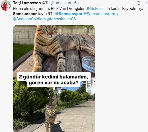Image resolution: width=148 pixels, height=132 pixels.
Task: Click the tweet text 'Elden ele ulaştıralım'
Action: coord(31,9)
